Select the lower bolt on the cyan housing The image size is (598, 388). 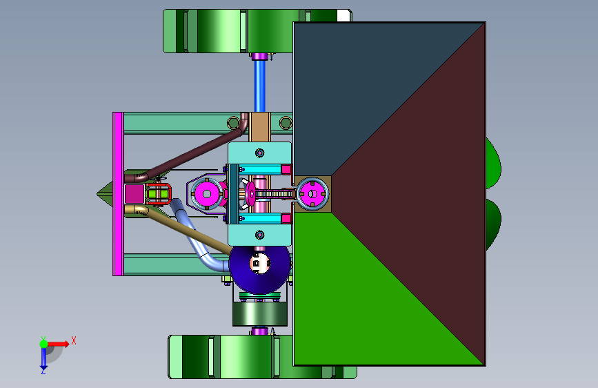[x=260, y=235]
